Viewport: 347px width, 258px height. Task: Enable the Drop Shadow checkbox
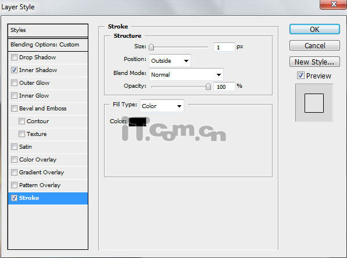(x=14, y=58)
